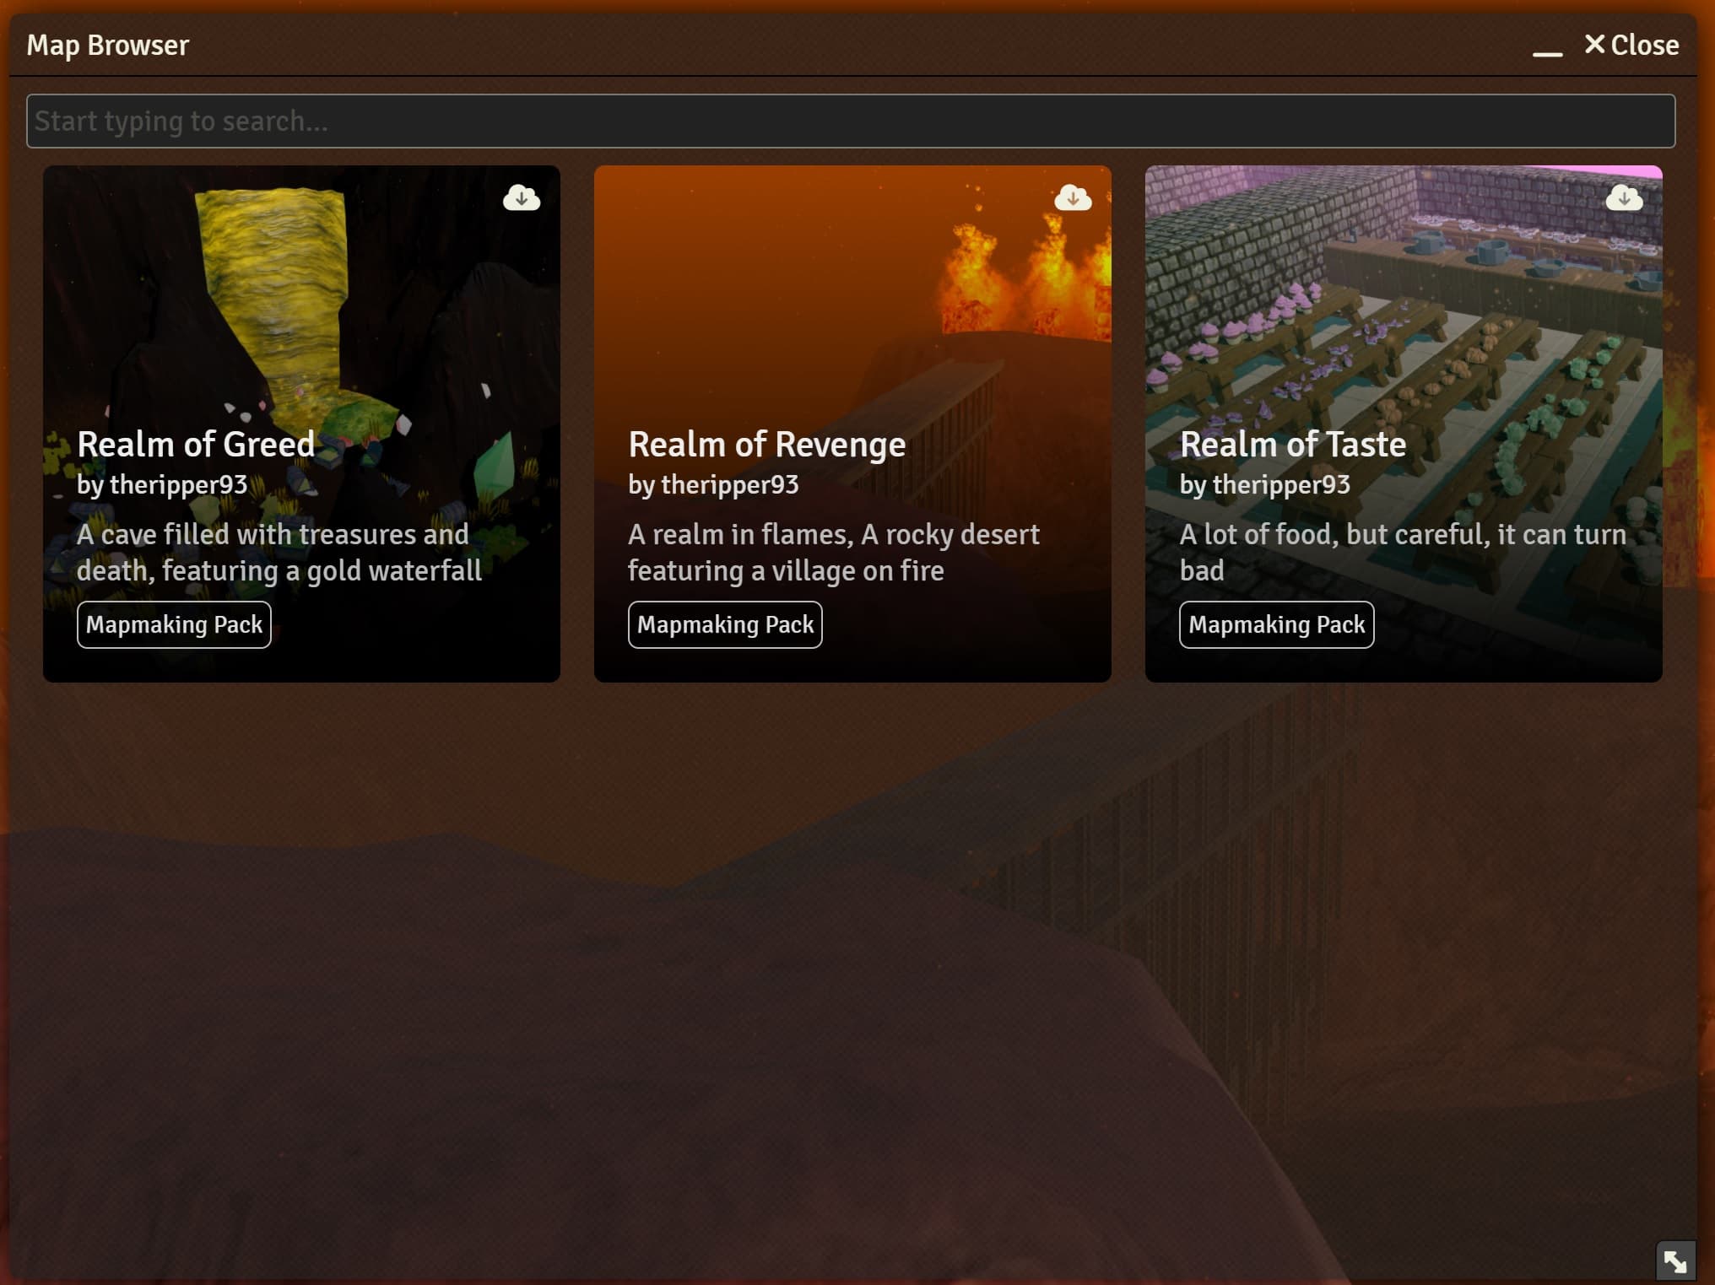Download Realm of Greed via cloud icon
1715x1285 pixels.
coord(522,197)
